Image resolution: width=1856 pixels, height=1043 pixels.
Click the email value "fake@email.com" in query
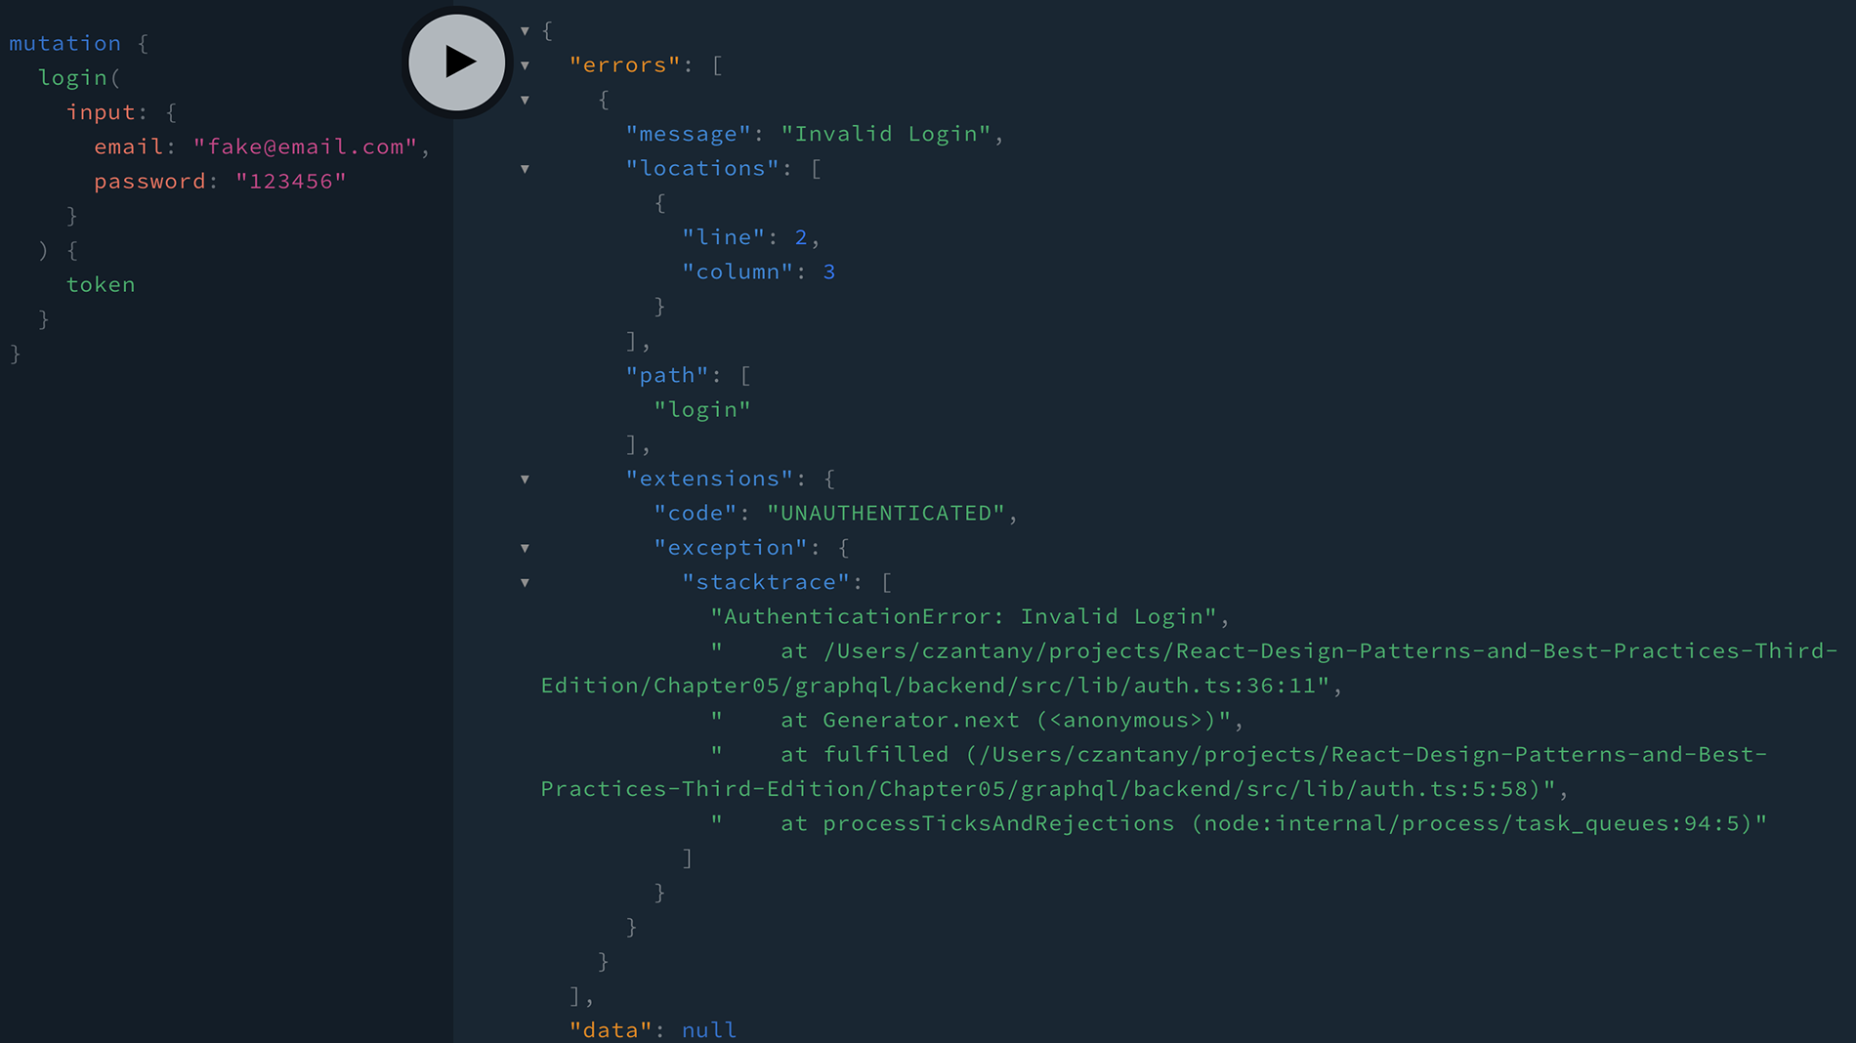click(305, 146)
